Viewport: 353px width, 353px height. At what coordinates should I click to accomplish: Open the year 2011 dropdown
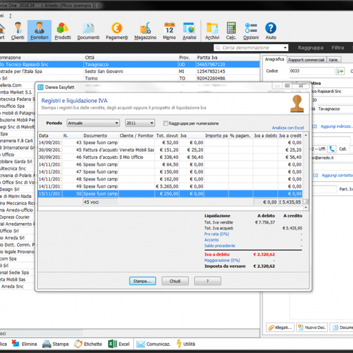140,123
